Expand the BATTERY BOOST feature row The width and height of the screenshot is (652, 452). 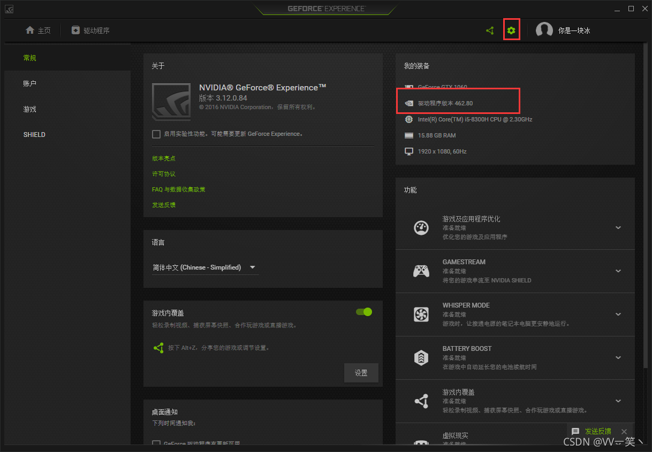[618, 357]
